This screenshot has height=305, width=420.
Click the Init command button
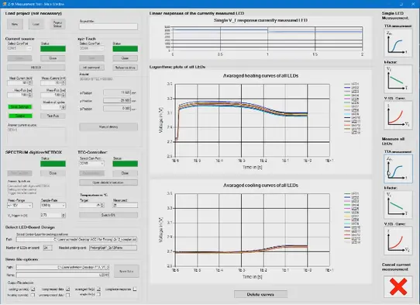click(x=91, y=68)
